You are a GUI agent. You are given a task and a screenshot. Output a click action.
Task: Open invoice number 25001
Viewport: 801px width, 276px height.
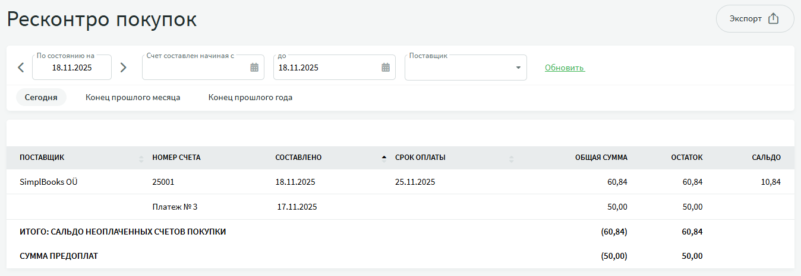(163, 182)
